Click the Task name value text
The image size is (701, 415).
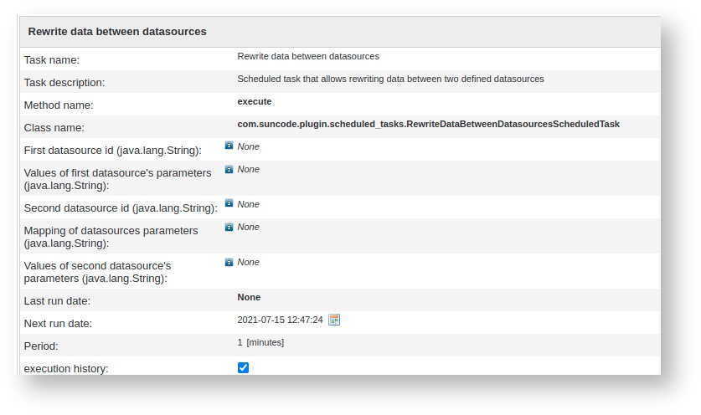(308, 56)
